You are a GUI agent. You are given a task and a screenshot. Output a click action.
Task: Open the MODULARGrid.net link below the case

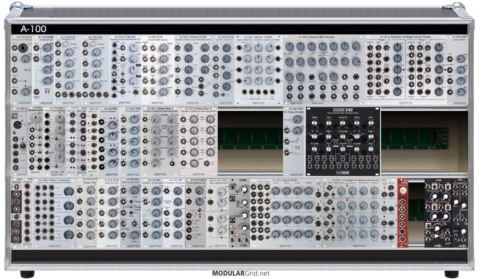pyautogui.click(x=241, y=273)
